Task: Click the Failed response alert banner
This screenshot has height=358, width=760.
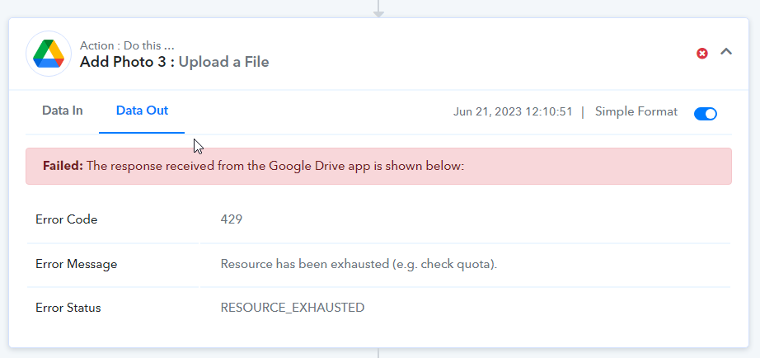Action: (x=378, y=166)
